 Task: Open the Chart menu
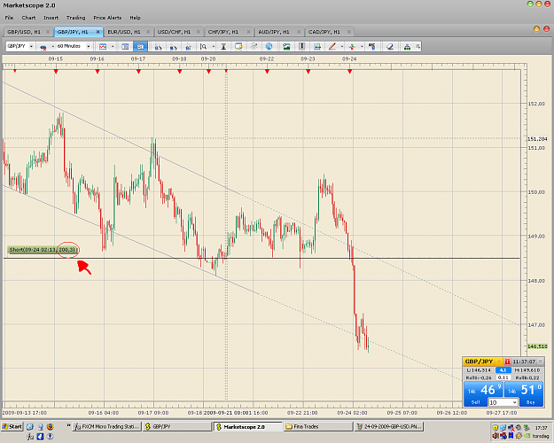[28, 18]
